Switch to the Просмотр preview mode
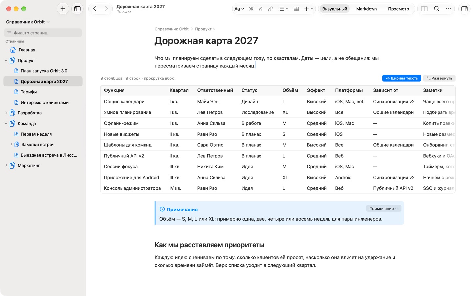473x296 pixels. click(x=398, y=9)
